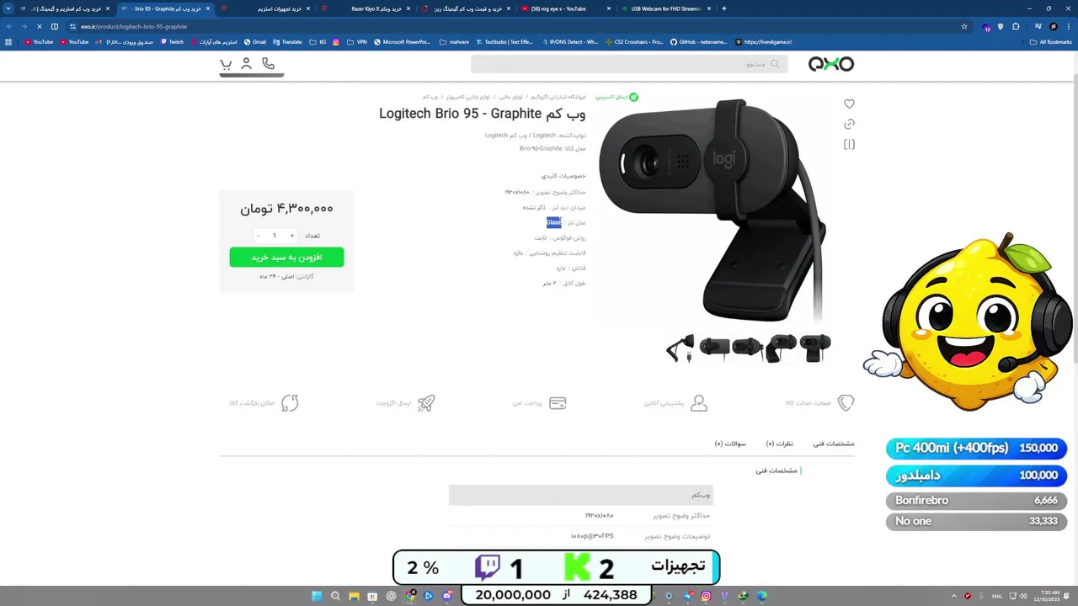Viewport: 1078px width, 606px height.
Task: Click the price ۴,۳۰۰,۰۰۰ تومان
Action: (286, 208)
